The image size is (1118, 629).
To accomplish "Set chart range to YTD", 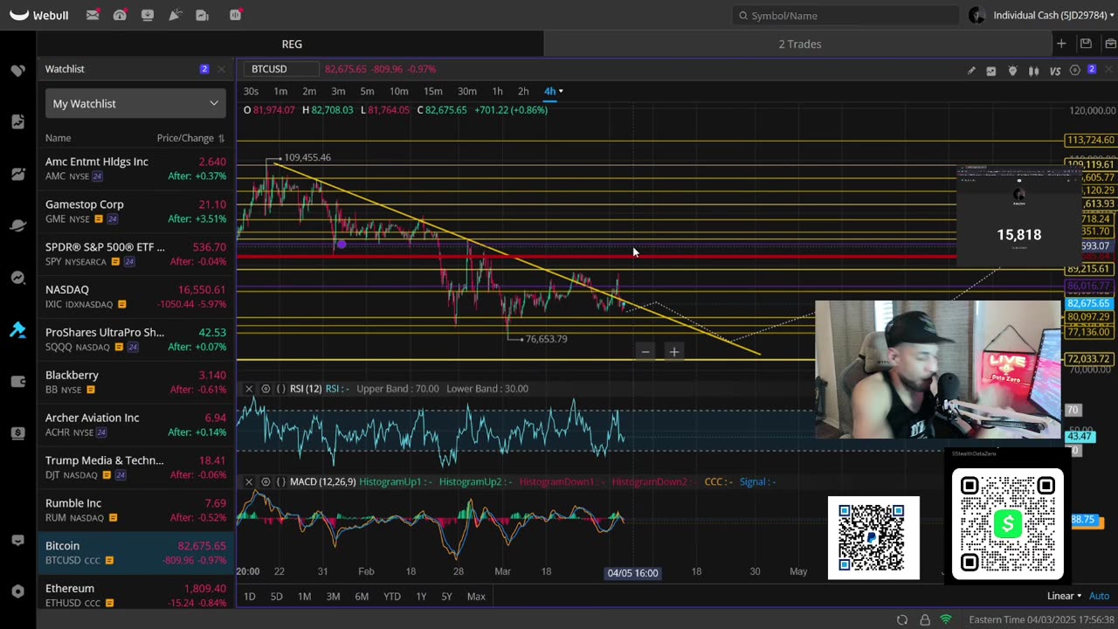I will [392, 596].
